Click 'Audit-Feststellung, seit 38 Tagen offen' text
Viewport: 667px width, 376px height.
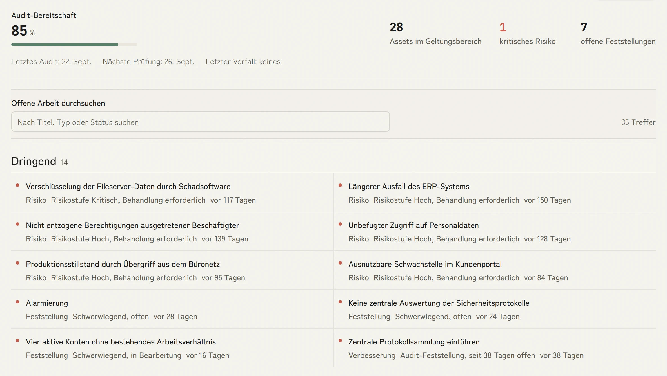coord(468,355)
